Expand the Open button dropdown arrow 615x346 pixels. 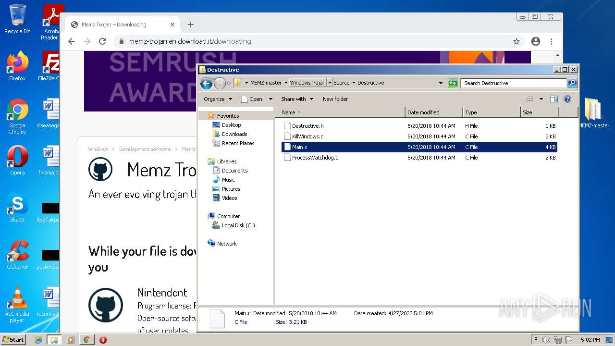coord(270,99)
